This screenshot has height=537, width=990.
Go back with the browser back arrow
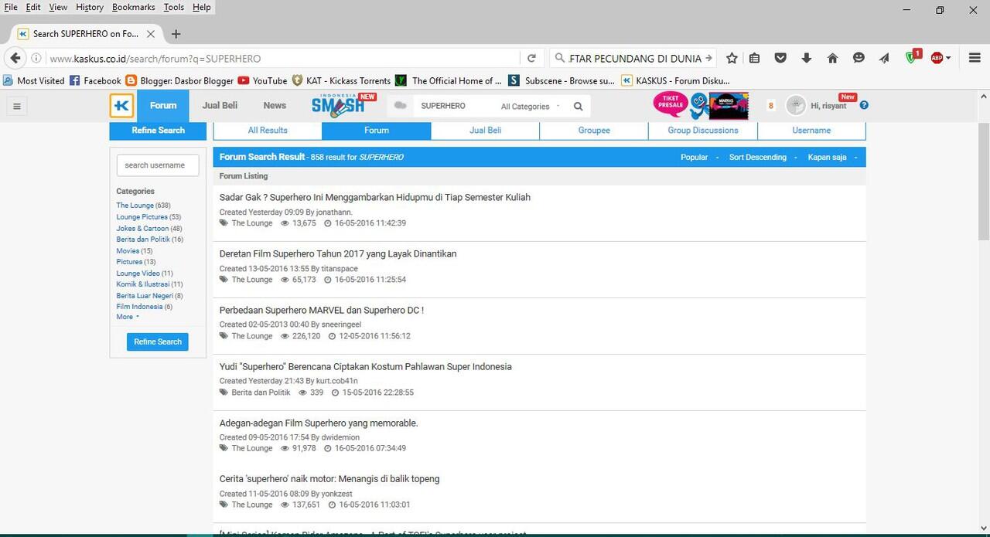pos(15,58)
